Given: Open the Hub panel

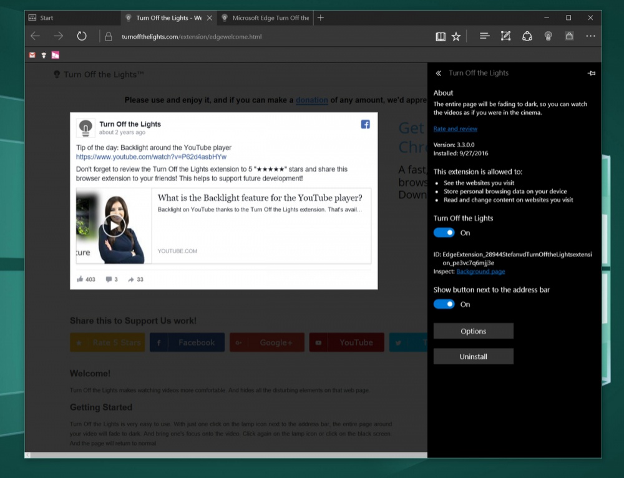Looking at the screenshot, I should coord(484,36).
